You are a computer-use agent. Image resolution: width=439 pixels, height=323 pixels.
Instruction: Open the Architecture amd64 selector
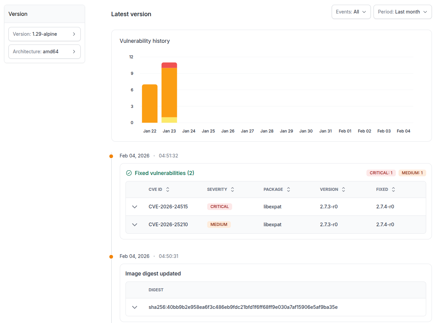[44, 52]
